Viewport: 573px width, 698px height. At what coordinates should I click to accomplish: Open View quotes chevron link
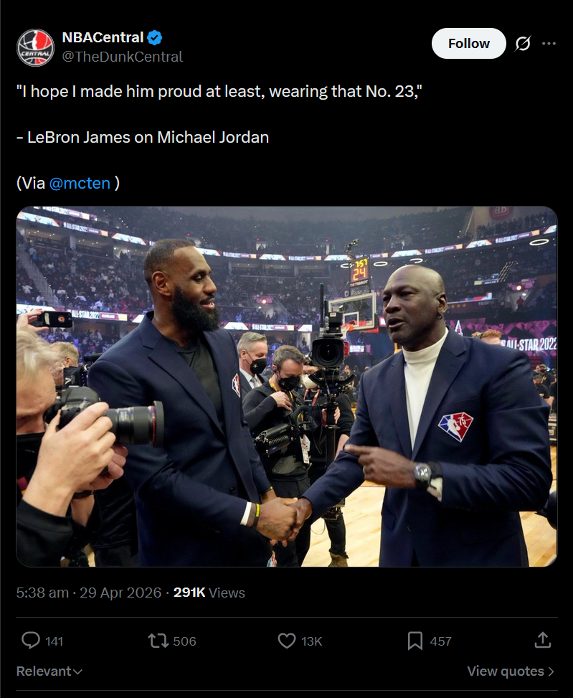511,671
